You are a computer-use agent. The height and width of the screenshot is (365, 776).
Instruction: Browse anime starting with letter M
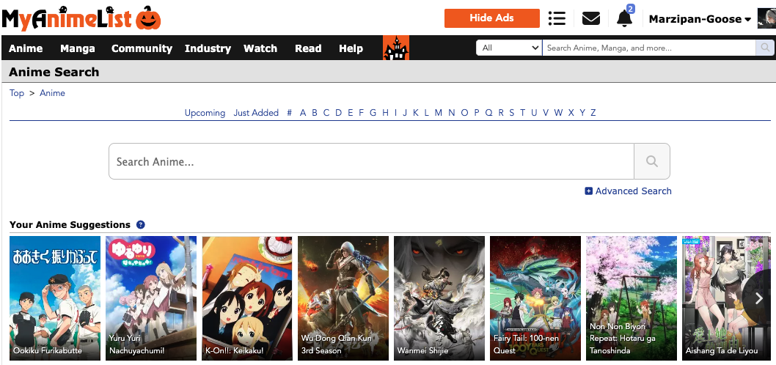click(x=439, y=113)
